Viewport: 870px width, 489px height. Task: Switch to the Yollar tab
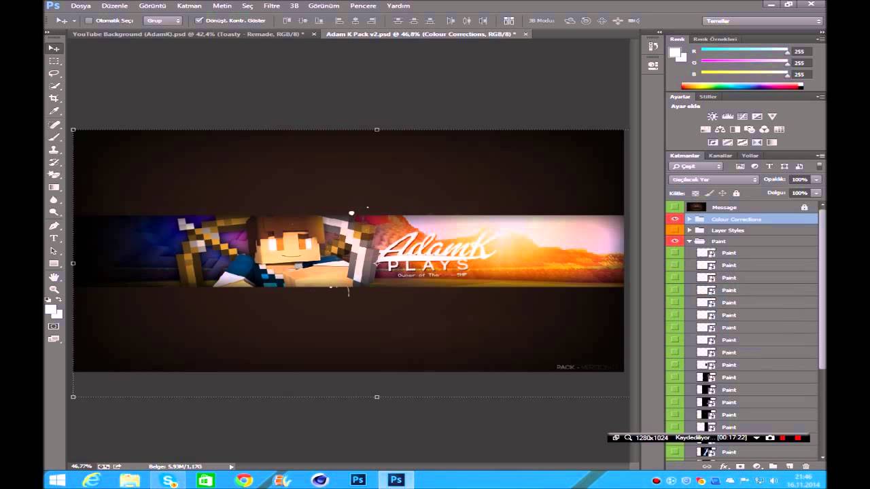tap(750, 156)
